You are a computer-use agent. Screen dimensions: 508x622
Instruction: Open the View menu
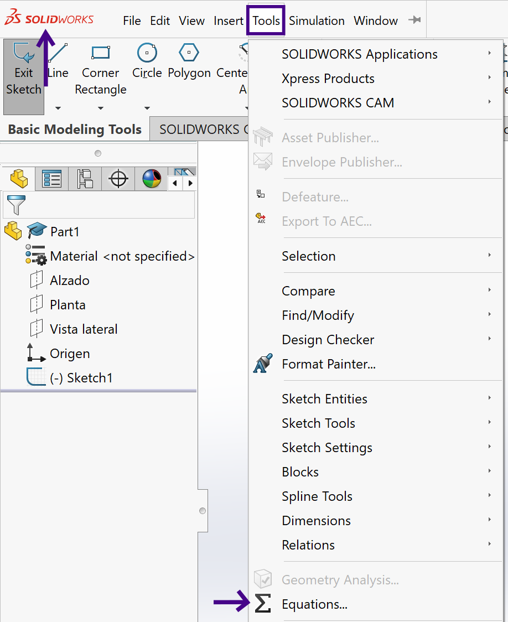click(191, 20)
